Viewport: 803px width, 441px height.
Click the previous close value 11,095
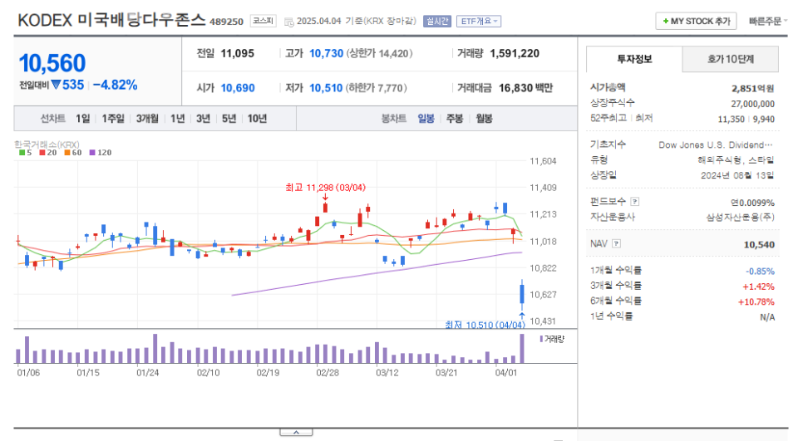point(237,53)
